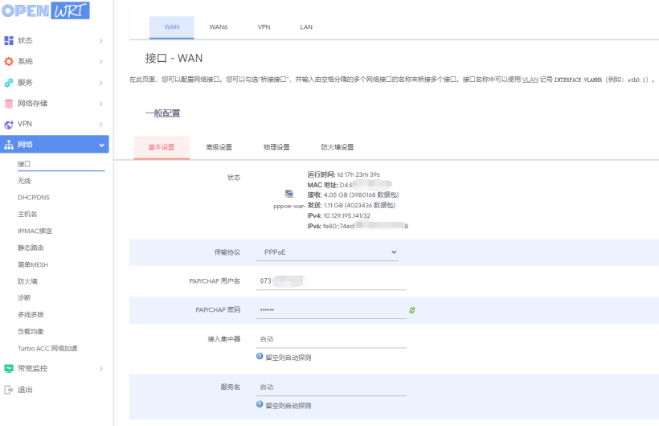Open Turbo ACC 网络加速 page

(x=47, y=348)
